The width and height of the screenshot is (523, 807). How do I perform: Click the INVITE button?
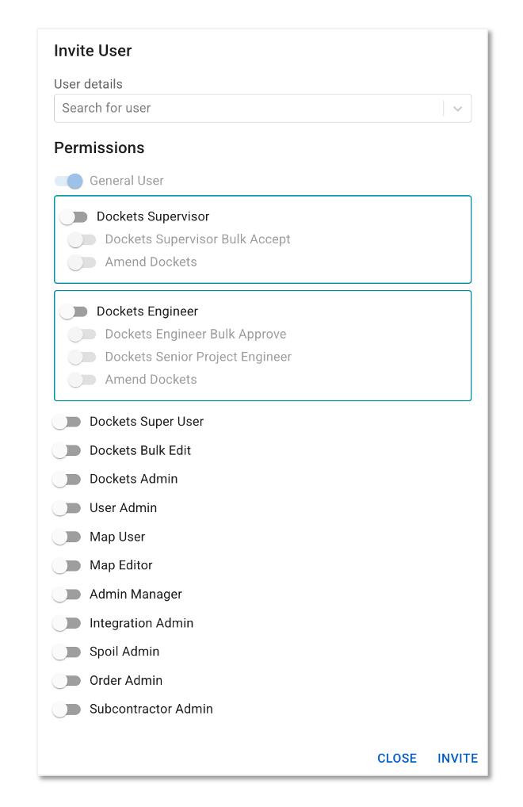tap(458, 758)
